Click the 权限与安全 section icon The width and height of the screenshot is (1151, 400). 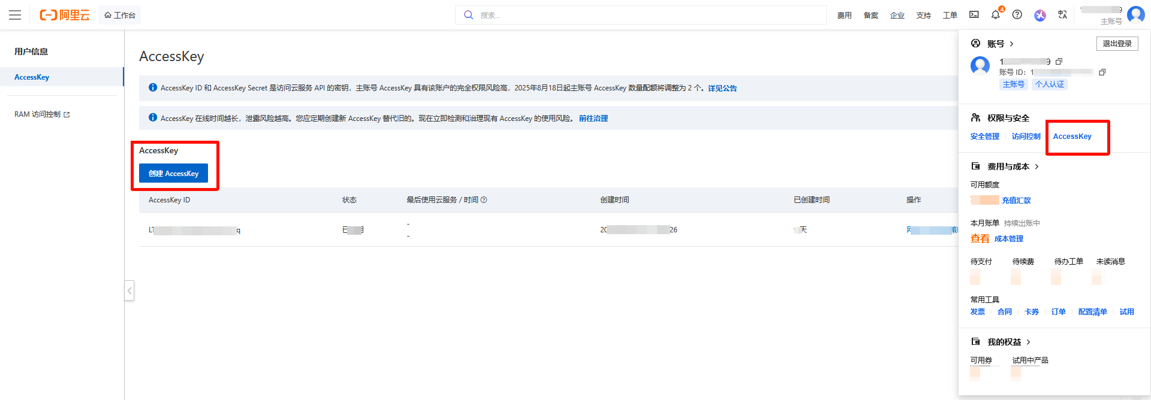coord(975,117)
